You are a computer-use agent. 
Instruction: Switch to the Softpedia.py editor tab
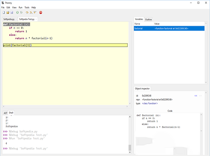coord(9,19)
